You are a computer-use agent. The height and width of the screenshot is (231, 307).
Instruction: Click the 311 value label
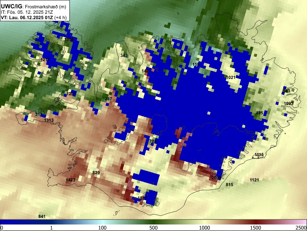click(x=39, y=114)
